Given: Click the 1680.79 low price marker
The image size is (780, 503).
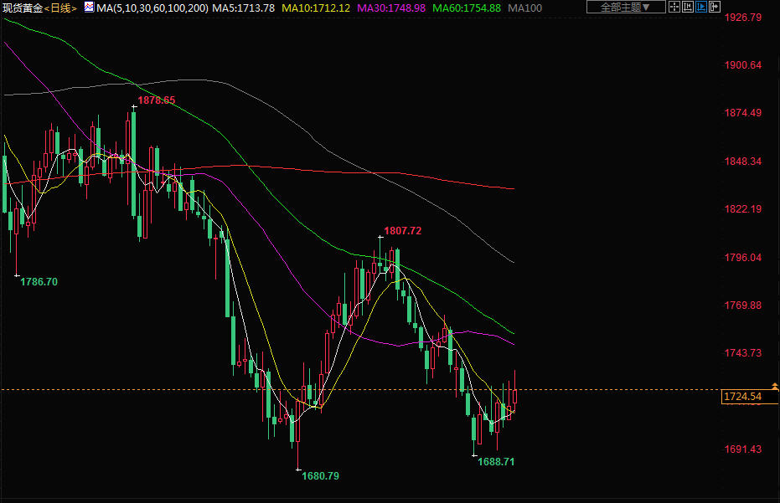Looking at the screenshot, I should [319, 475].
